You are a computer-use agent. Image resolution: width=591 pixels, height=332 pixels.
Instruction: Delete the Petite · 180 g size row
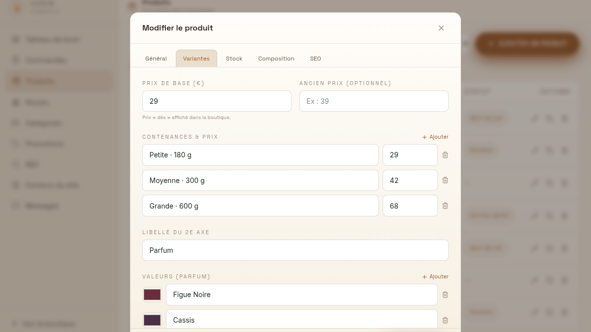445,155
